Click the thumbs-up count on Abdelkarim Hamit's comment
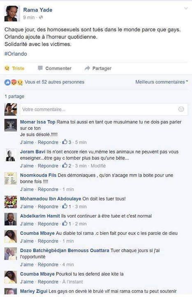The height and width of the screenshot is (297, 192). pyautogui.click(x=67, y=224)
